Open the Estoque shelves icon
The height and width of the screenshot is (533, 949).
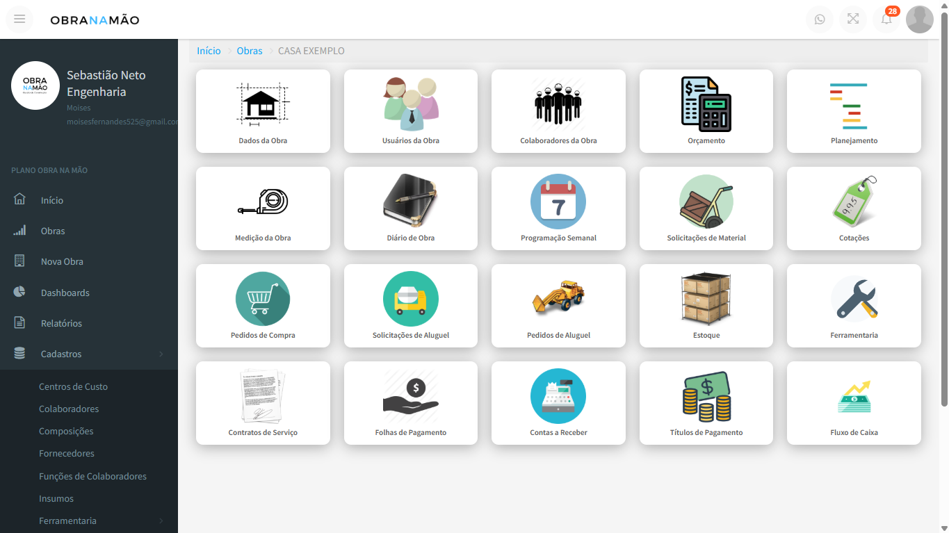tap(706, 299)
